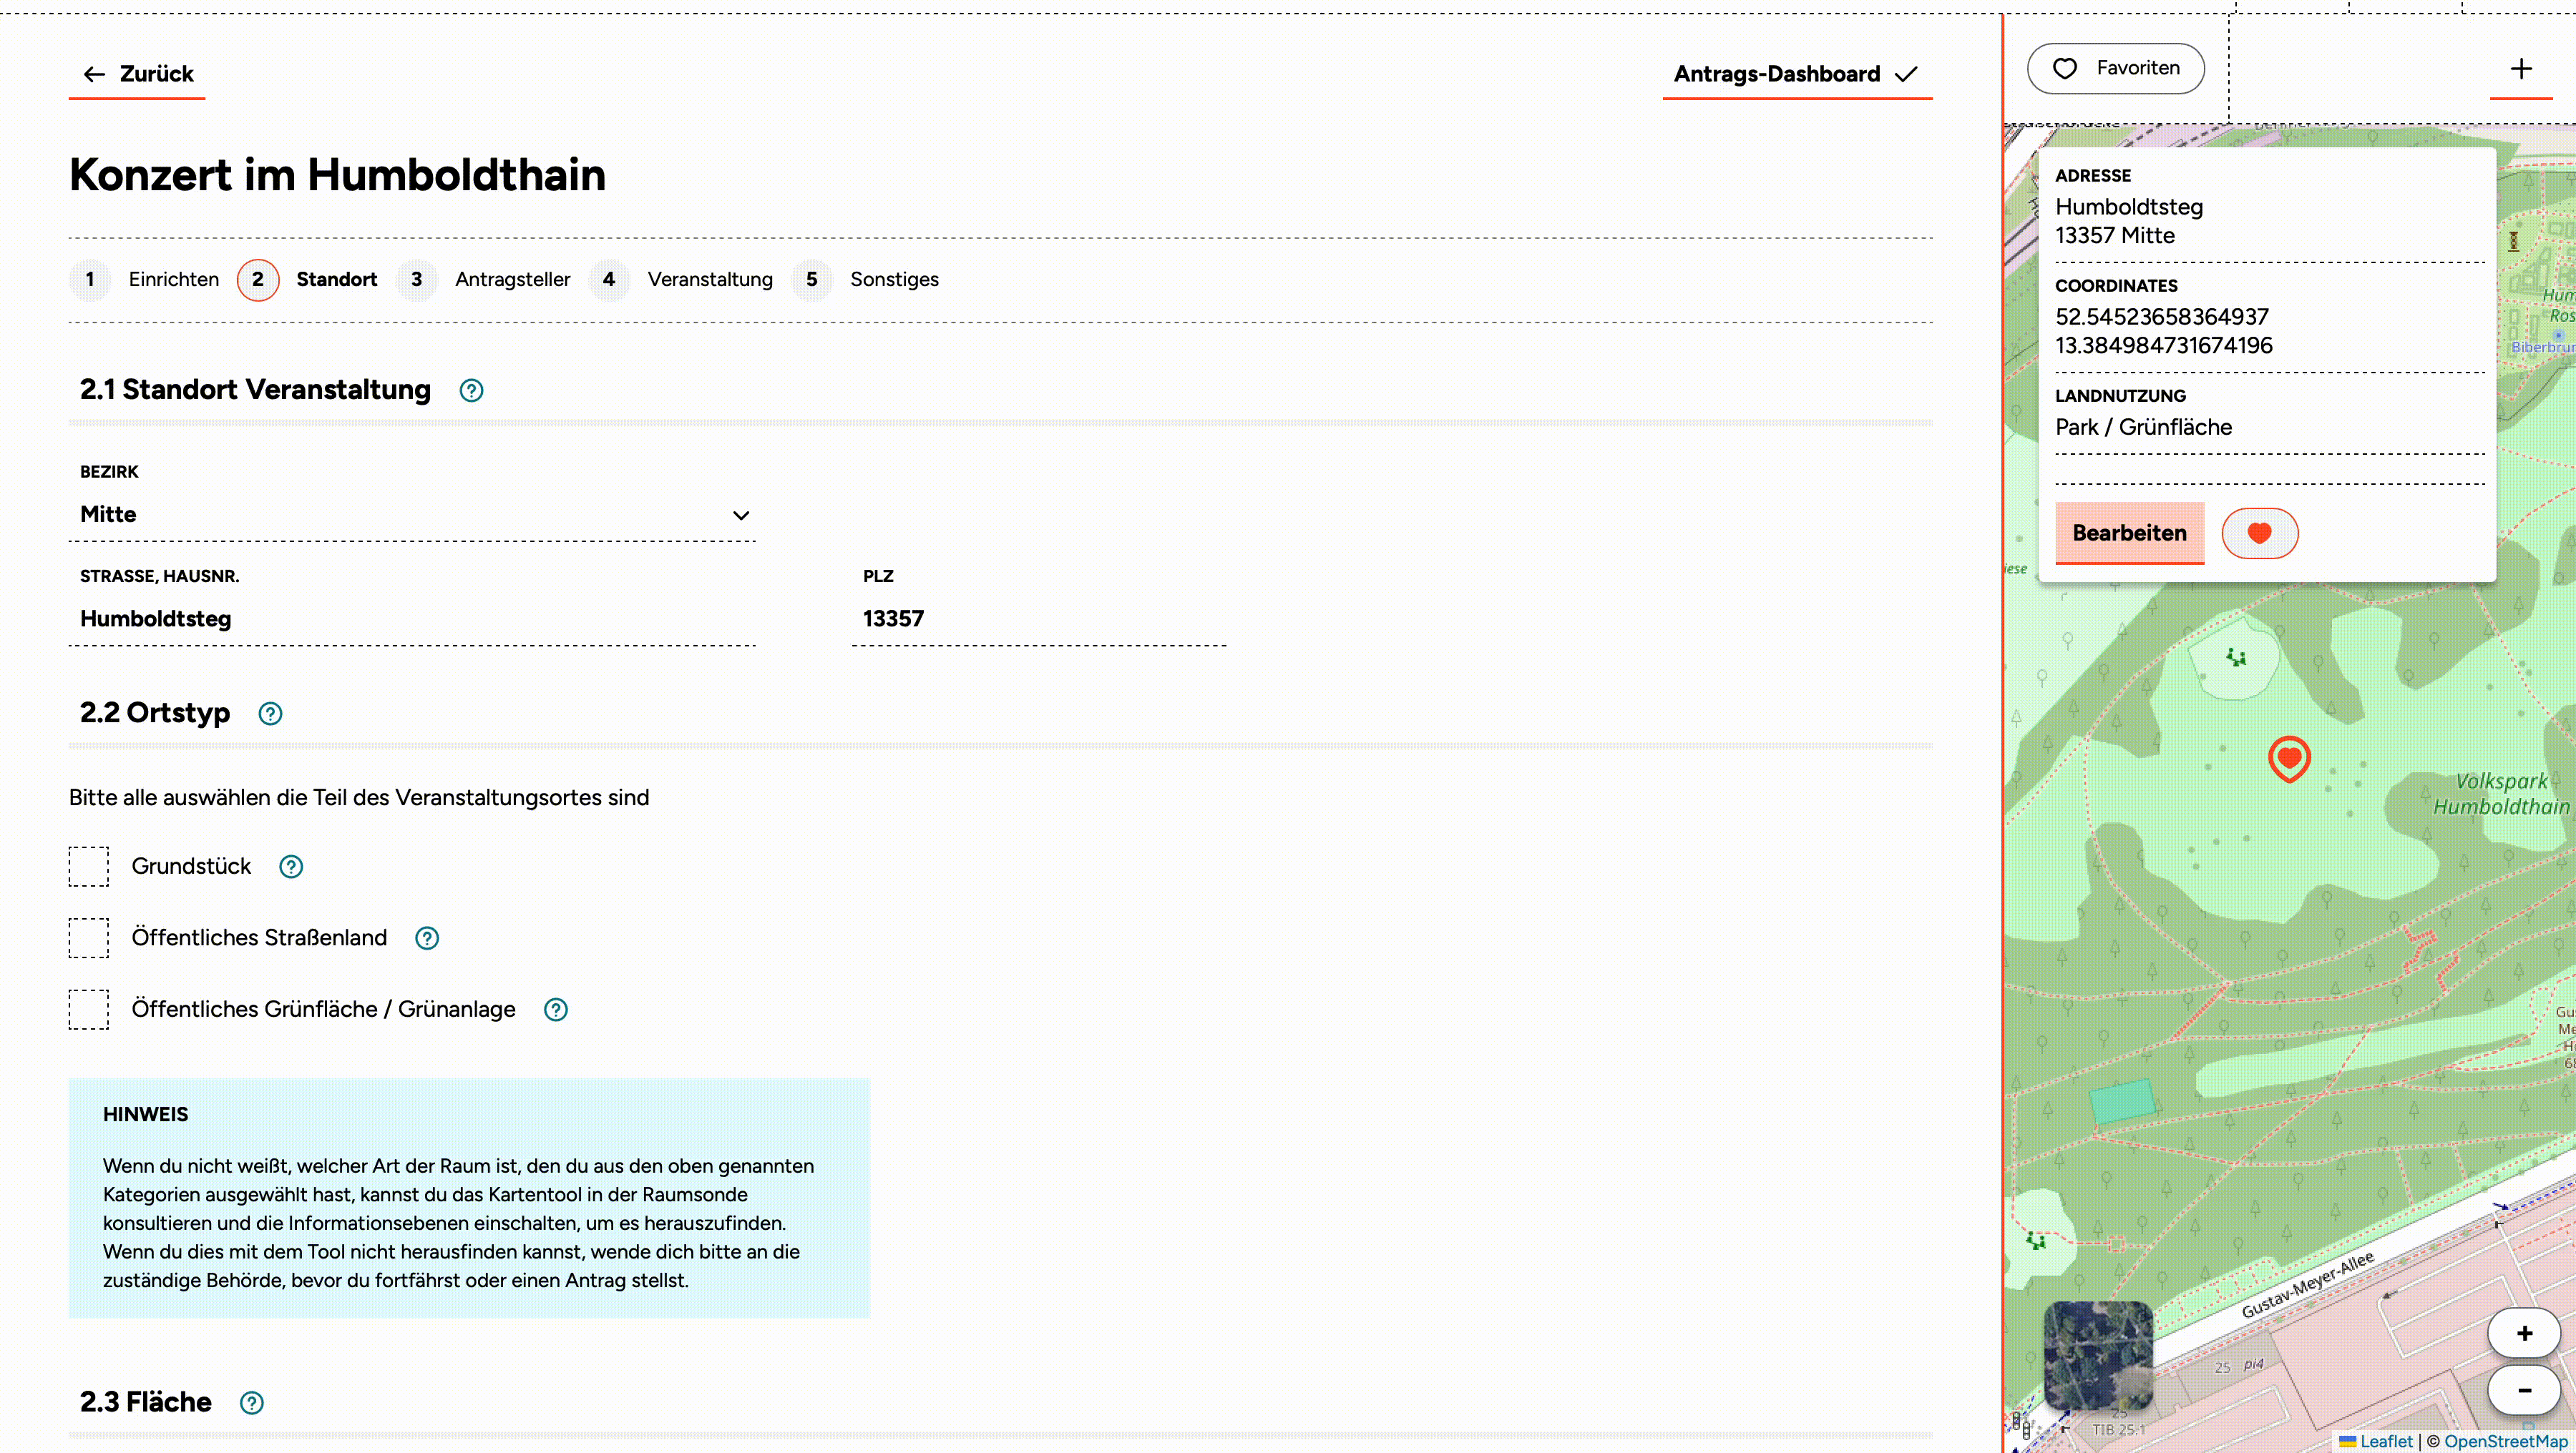Open Grundstück help tooltip icon

[x=291, y=867]
